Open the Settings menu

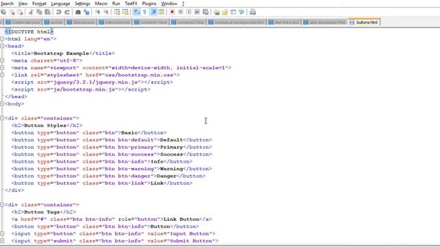(82, 3)
